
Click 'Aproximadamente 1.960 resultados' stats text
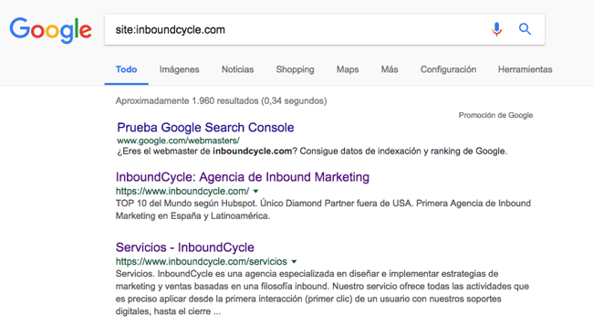[222, 101]
